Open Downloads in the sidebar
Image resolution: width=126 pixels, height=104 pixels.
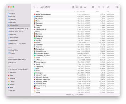click(18, 41)
